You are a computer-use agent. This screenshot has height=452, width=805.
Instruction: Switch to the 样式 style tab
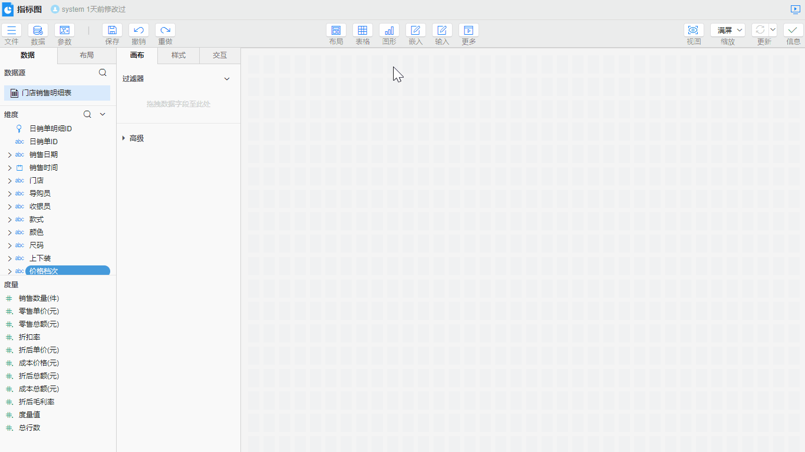tap(179, 55)
